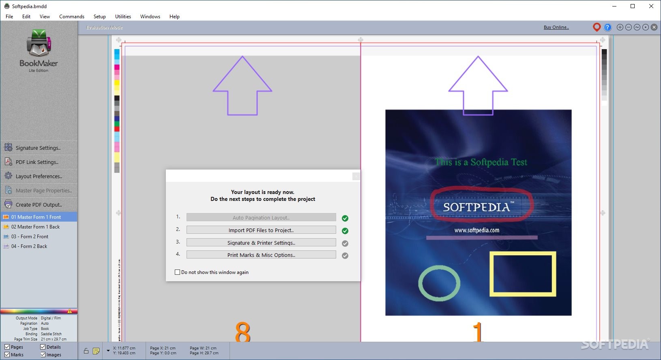Open the Help menu
661x360 pixels.
pyautogui.click(x=174, y=17)
